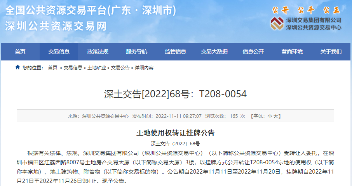
Task: Return to 交易公告 list via breadcrumb
Action: click(120, 68)
